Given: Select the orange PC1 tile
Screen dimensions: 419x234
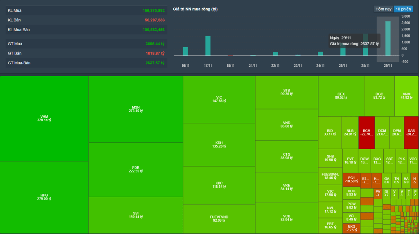Looking at the screenshot, I should (351, 180).
